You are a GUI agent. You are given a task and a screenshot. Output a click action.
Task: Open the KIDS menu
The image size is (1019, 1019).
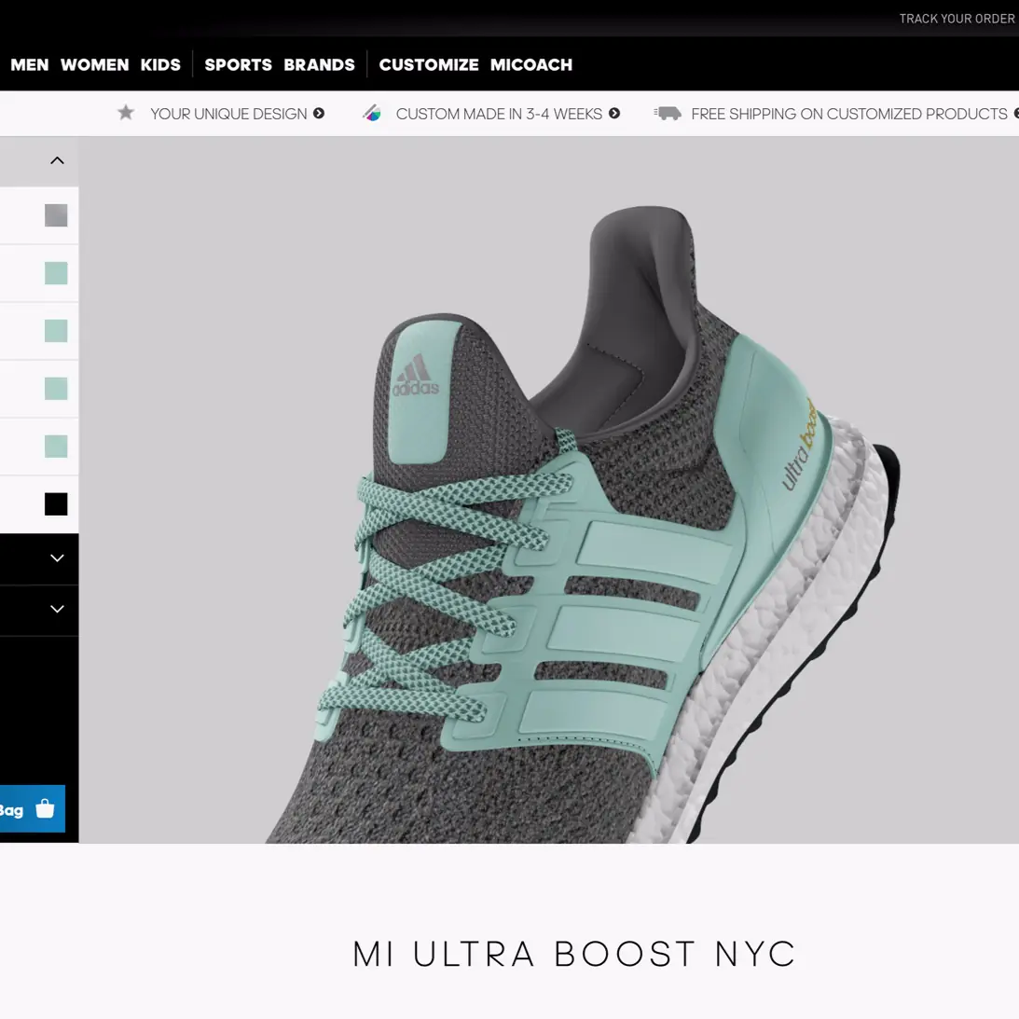[x=160, y=65]
